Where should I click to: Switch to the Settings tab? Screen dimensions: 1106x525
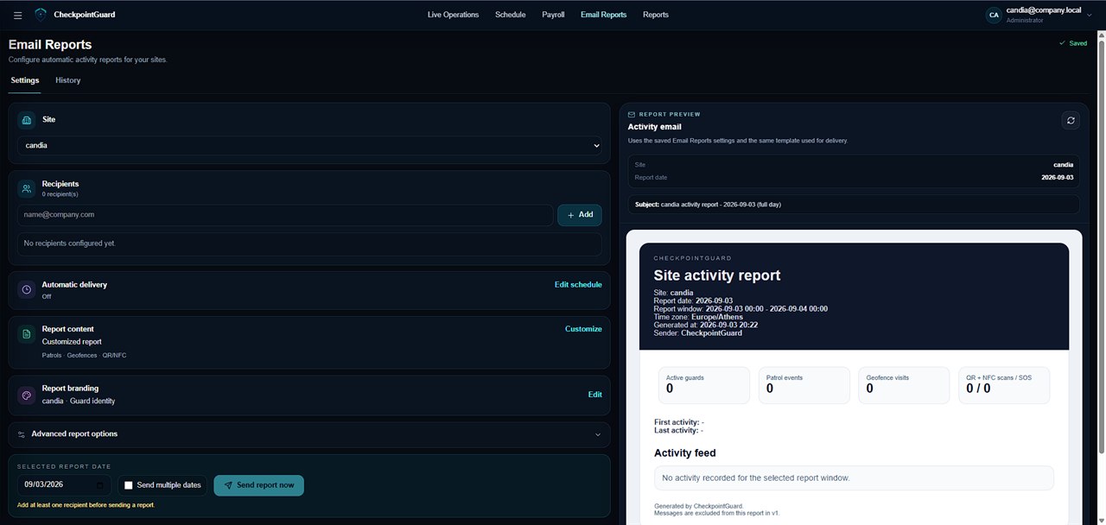[25, 80]
